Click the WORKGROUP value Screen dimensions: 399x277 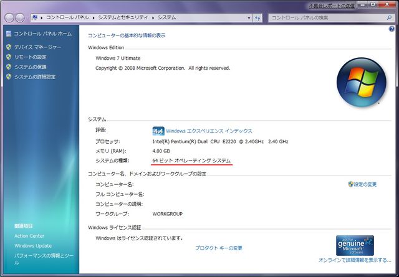pyautogui.click(x=168, y=214)
